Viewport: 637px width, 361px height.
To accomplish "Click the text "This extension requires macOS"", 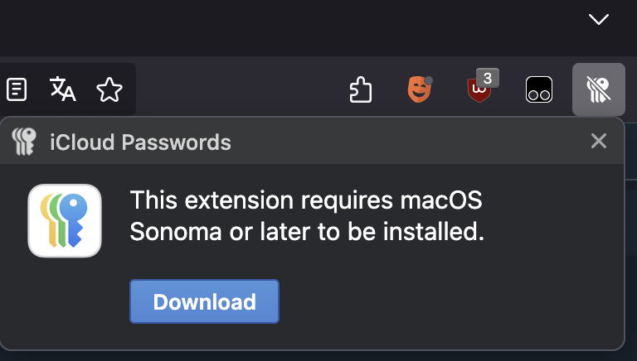I will click(x=306, y=200).
